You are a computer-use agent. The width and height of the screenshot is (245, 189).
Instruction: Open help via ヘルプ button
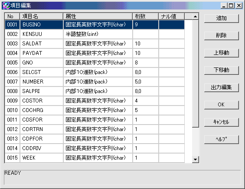(222, 139)
